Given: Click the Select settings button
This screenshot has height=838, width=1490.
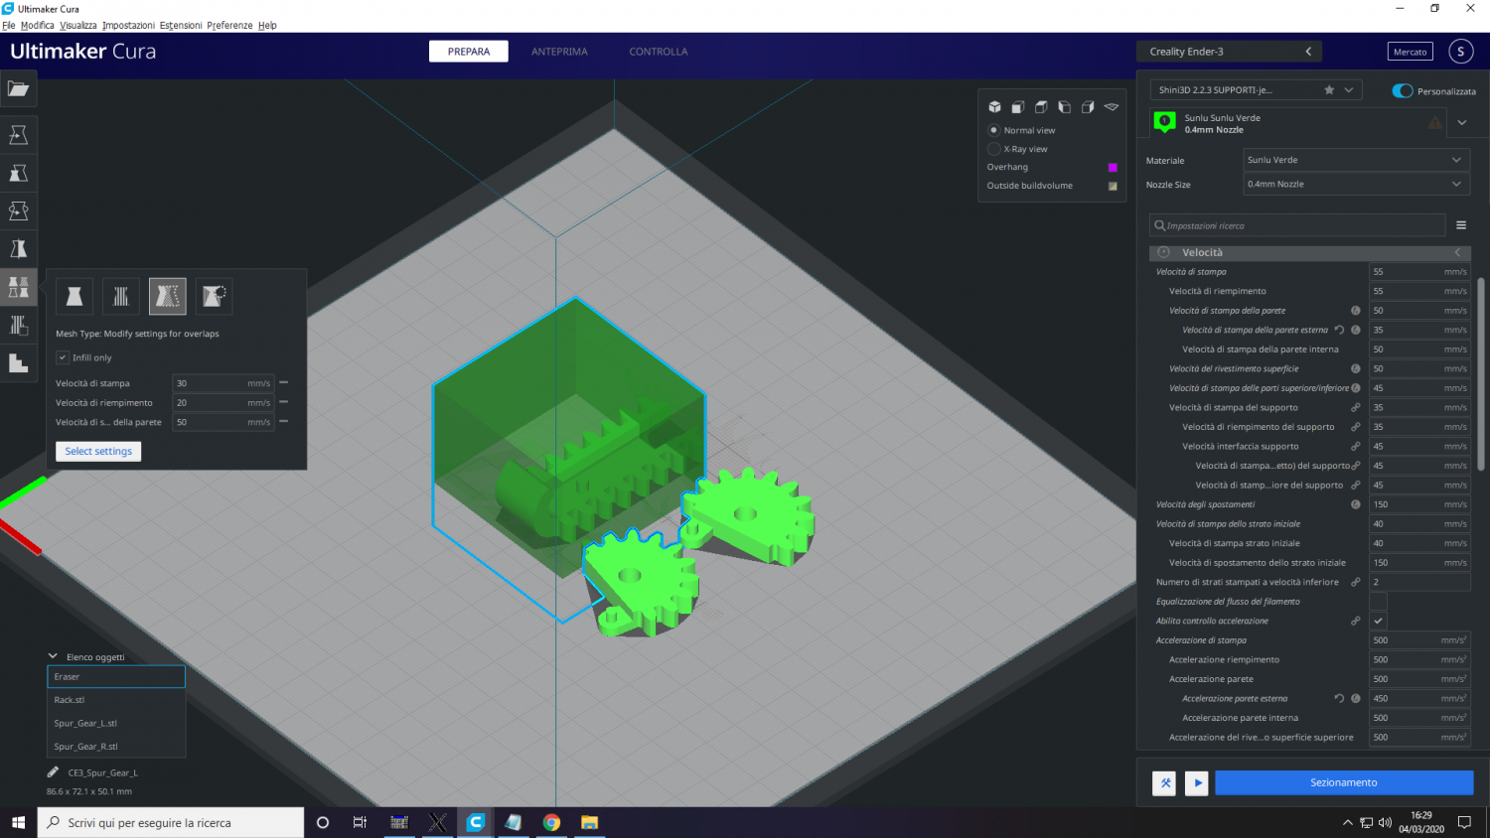Looking at the screenshot, I should click(x=98, y=451).
